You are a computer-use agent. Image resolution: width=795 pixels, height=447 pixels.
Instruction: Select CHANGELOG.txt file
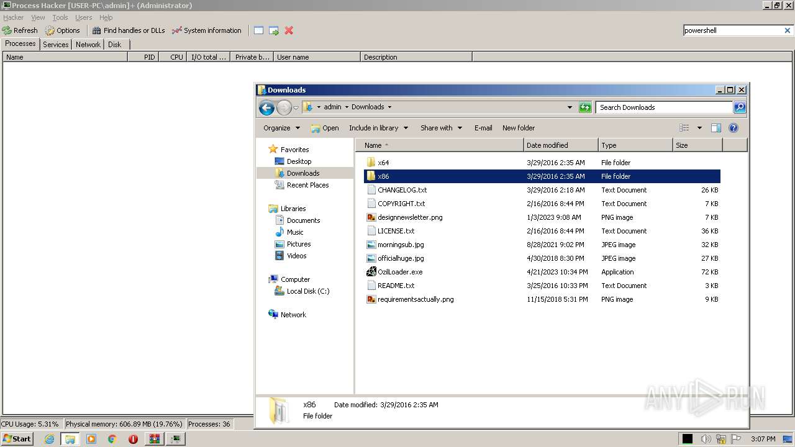click(x=402, y=190)
